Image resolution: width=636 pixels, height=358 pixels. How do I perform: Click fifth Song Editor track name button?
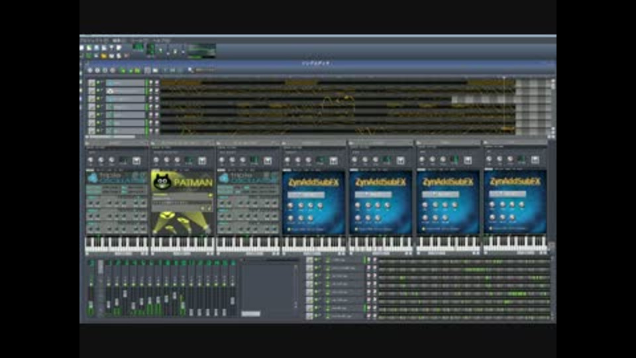click(125, 115)
